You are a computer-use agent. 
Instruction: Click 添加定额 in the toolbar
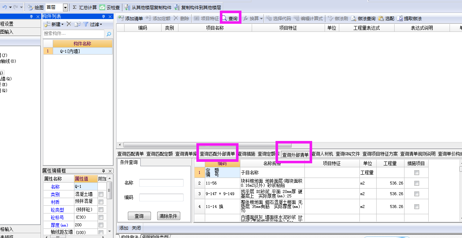pos(158,18)
